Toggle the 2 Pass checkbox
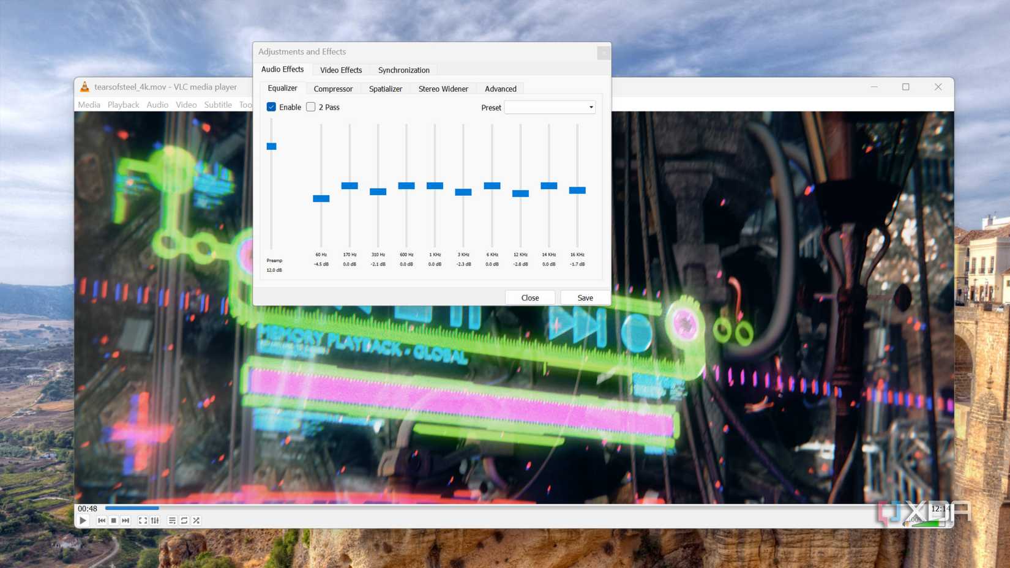The image size is (1010, 568). 311,106
